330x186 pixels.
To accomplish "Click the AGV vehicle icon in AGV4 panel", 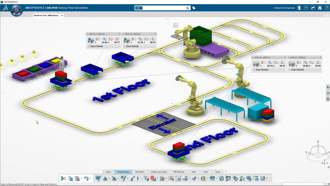I will coord(126,40).
